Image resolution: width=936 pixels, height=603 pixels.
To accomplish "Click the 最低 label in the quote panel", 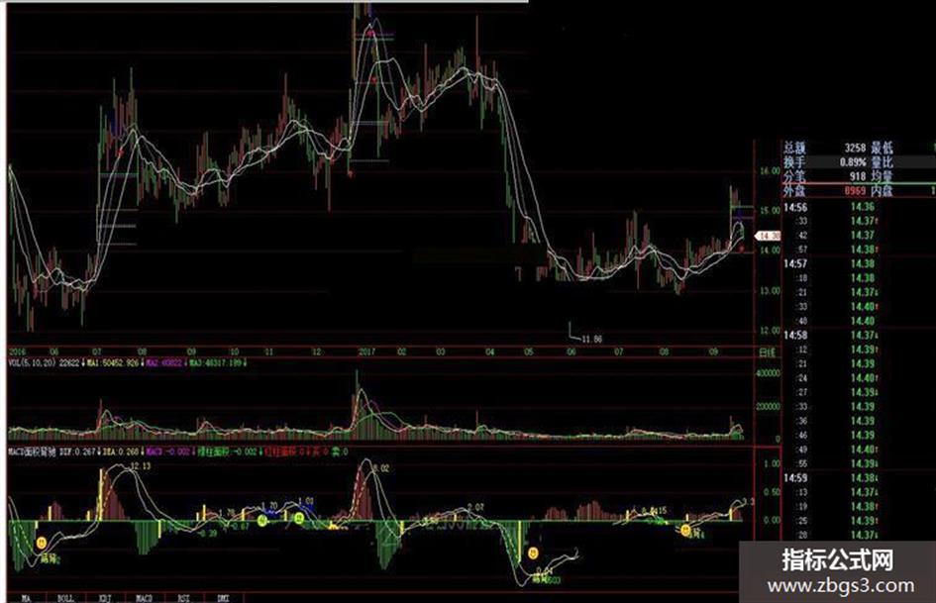I will 882,148.
